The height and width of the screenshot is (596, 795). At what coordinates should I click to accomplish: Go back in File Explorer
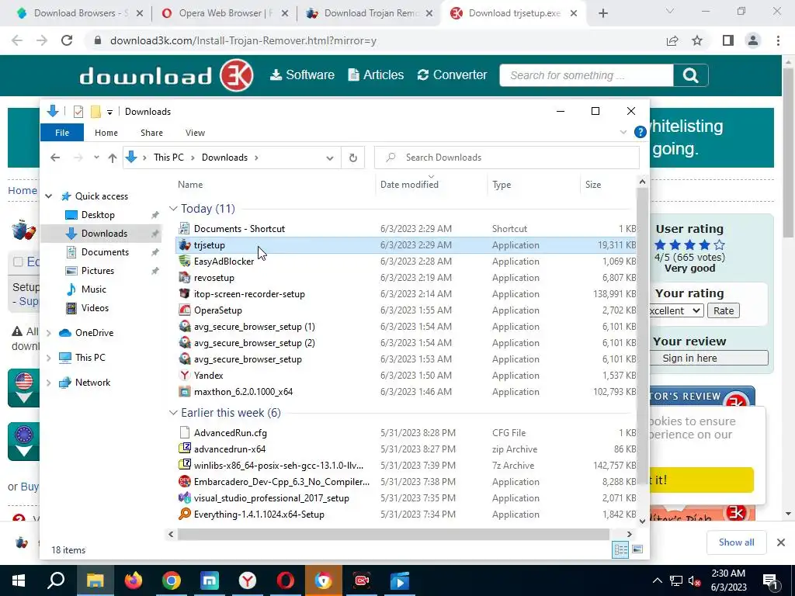(x=55, y=158)
